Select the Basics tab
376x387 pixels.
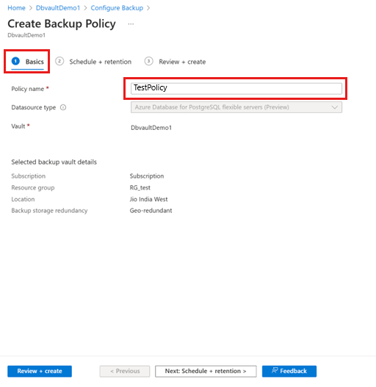[35, 62]
